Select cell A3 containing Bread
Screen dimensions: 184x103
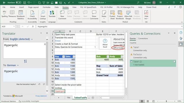point(60,41)
